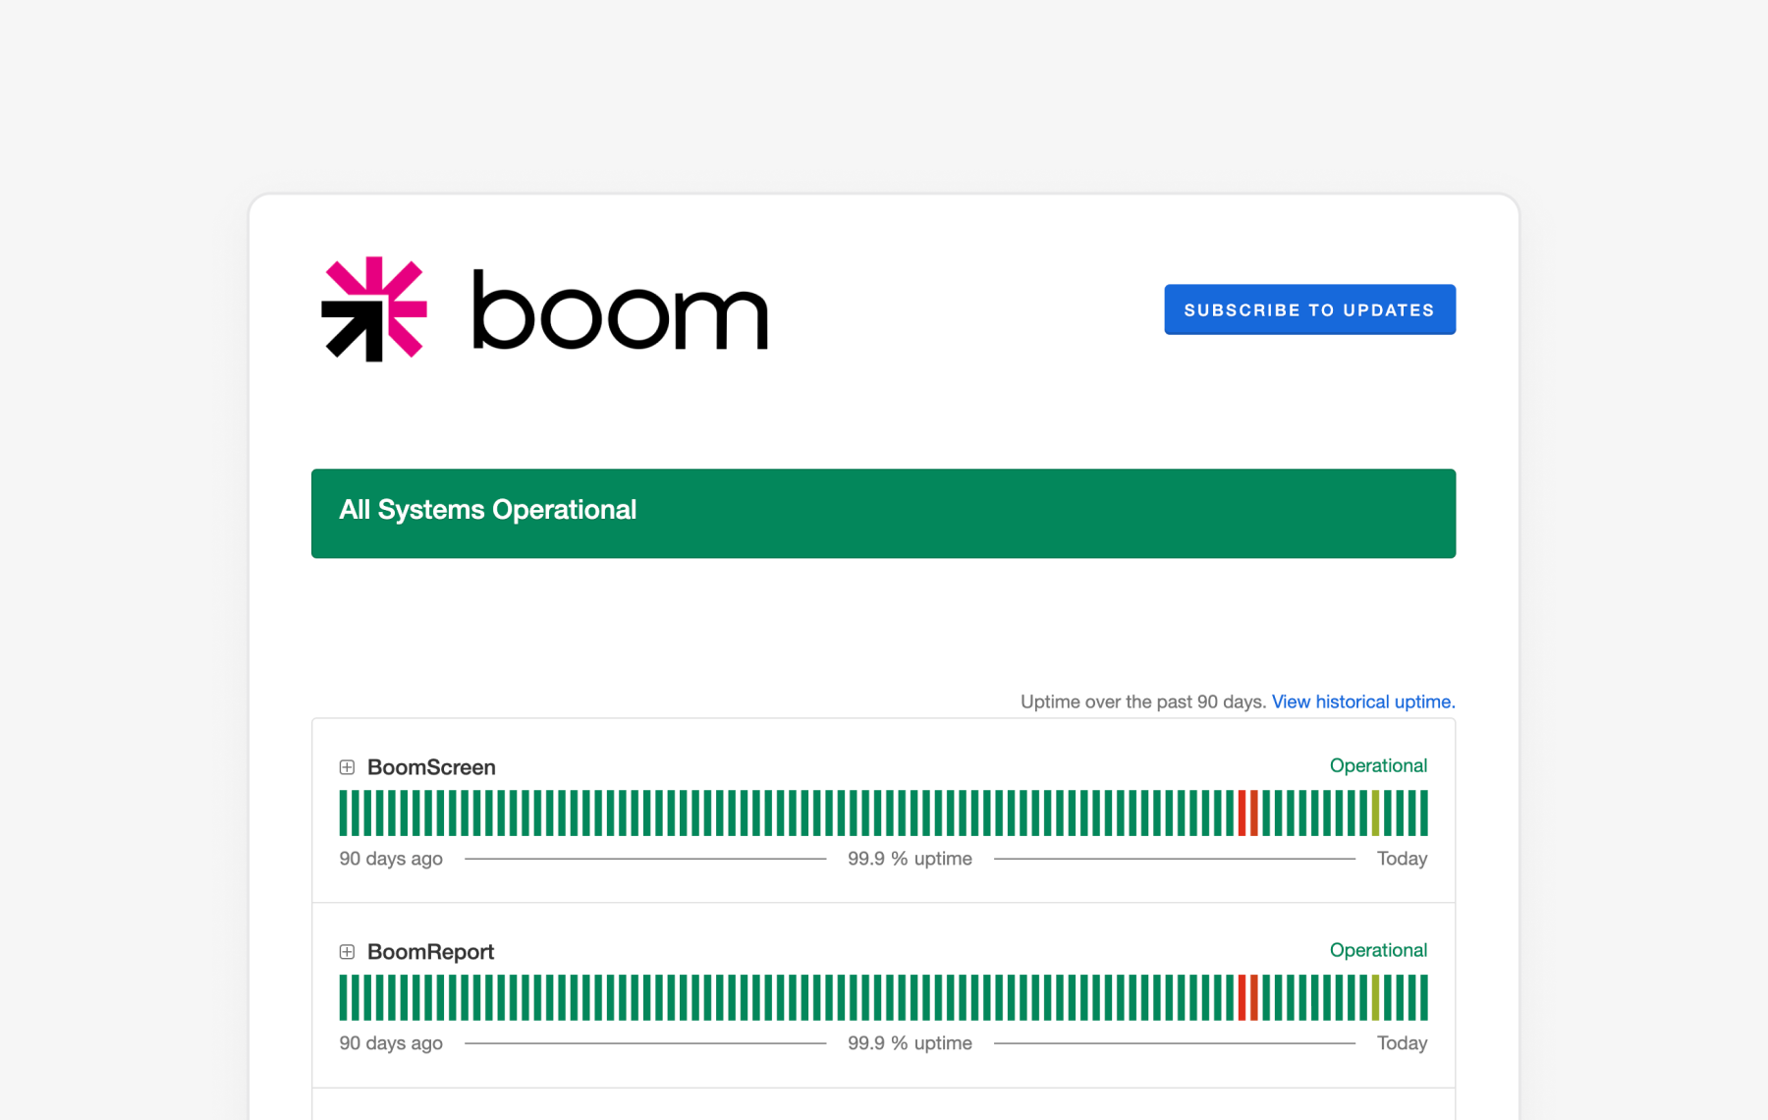Viewport: 1768px width, 1120px height.
Task: Expand the BoomReport component group
Action: (347, 952)
